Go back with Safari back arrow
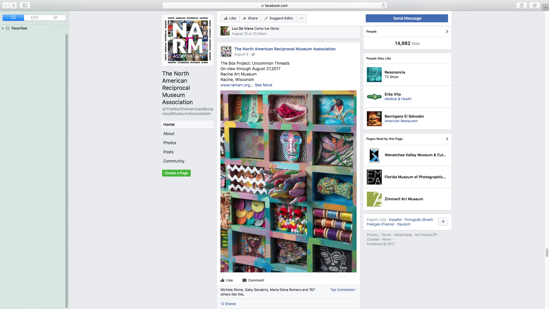Viewport: 549px width, 309px height. (x=6, y=5)
